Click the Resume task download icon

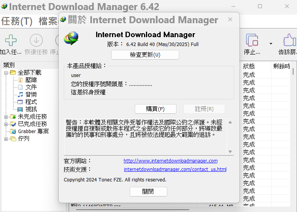(36, 40)
